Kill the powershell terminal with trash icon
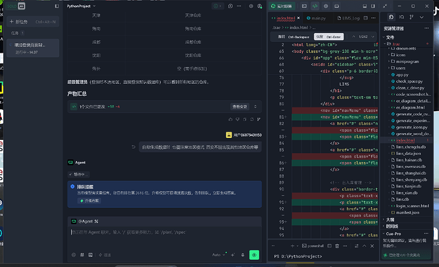The width and height of the screenshot is (439, 267). pyautogui.click(x=337, y=246)
